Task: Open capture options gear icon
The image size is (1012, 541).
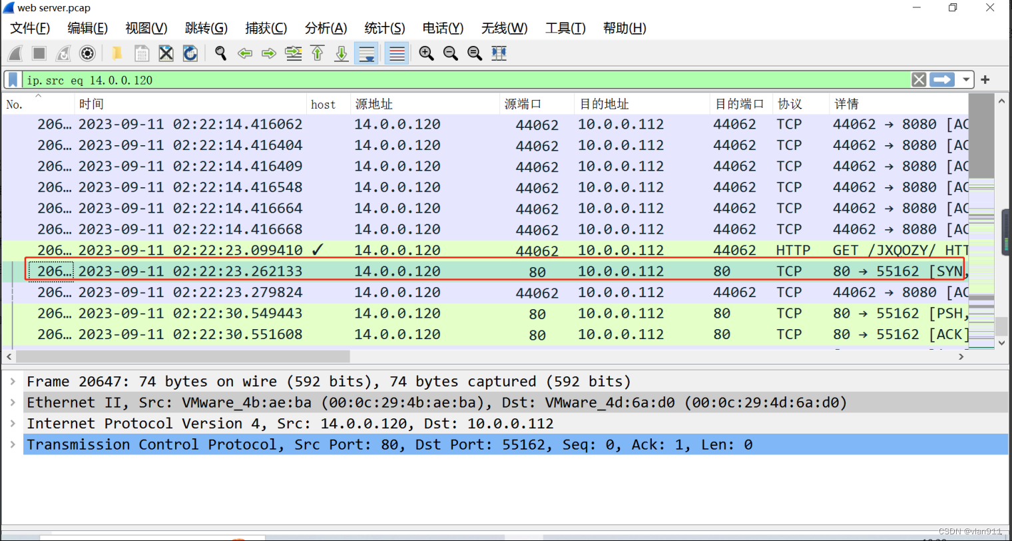Action: 87,53
